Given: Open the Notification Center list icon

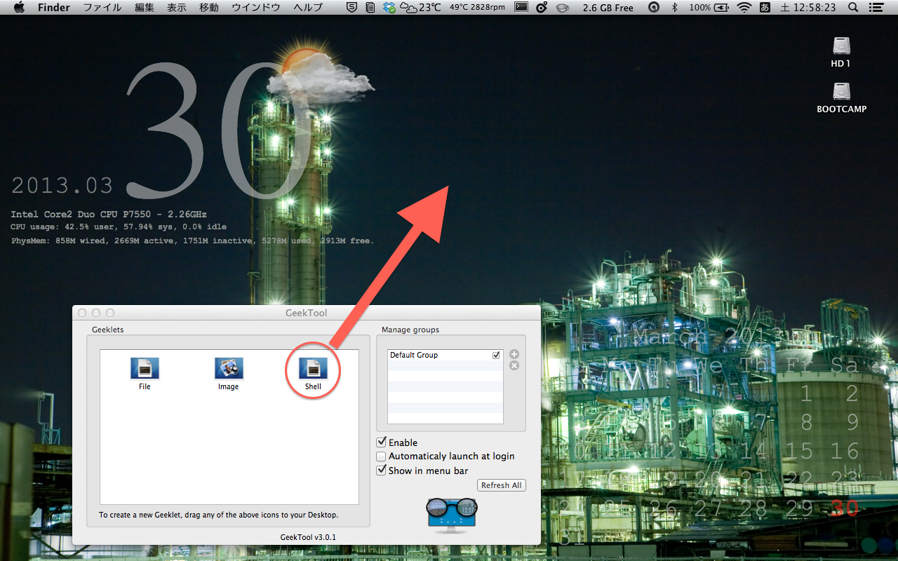Looking at the screenshot, I should [x=875, y=8].
